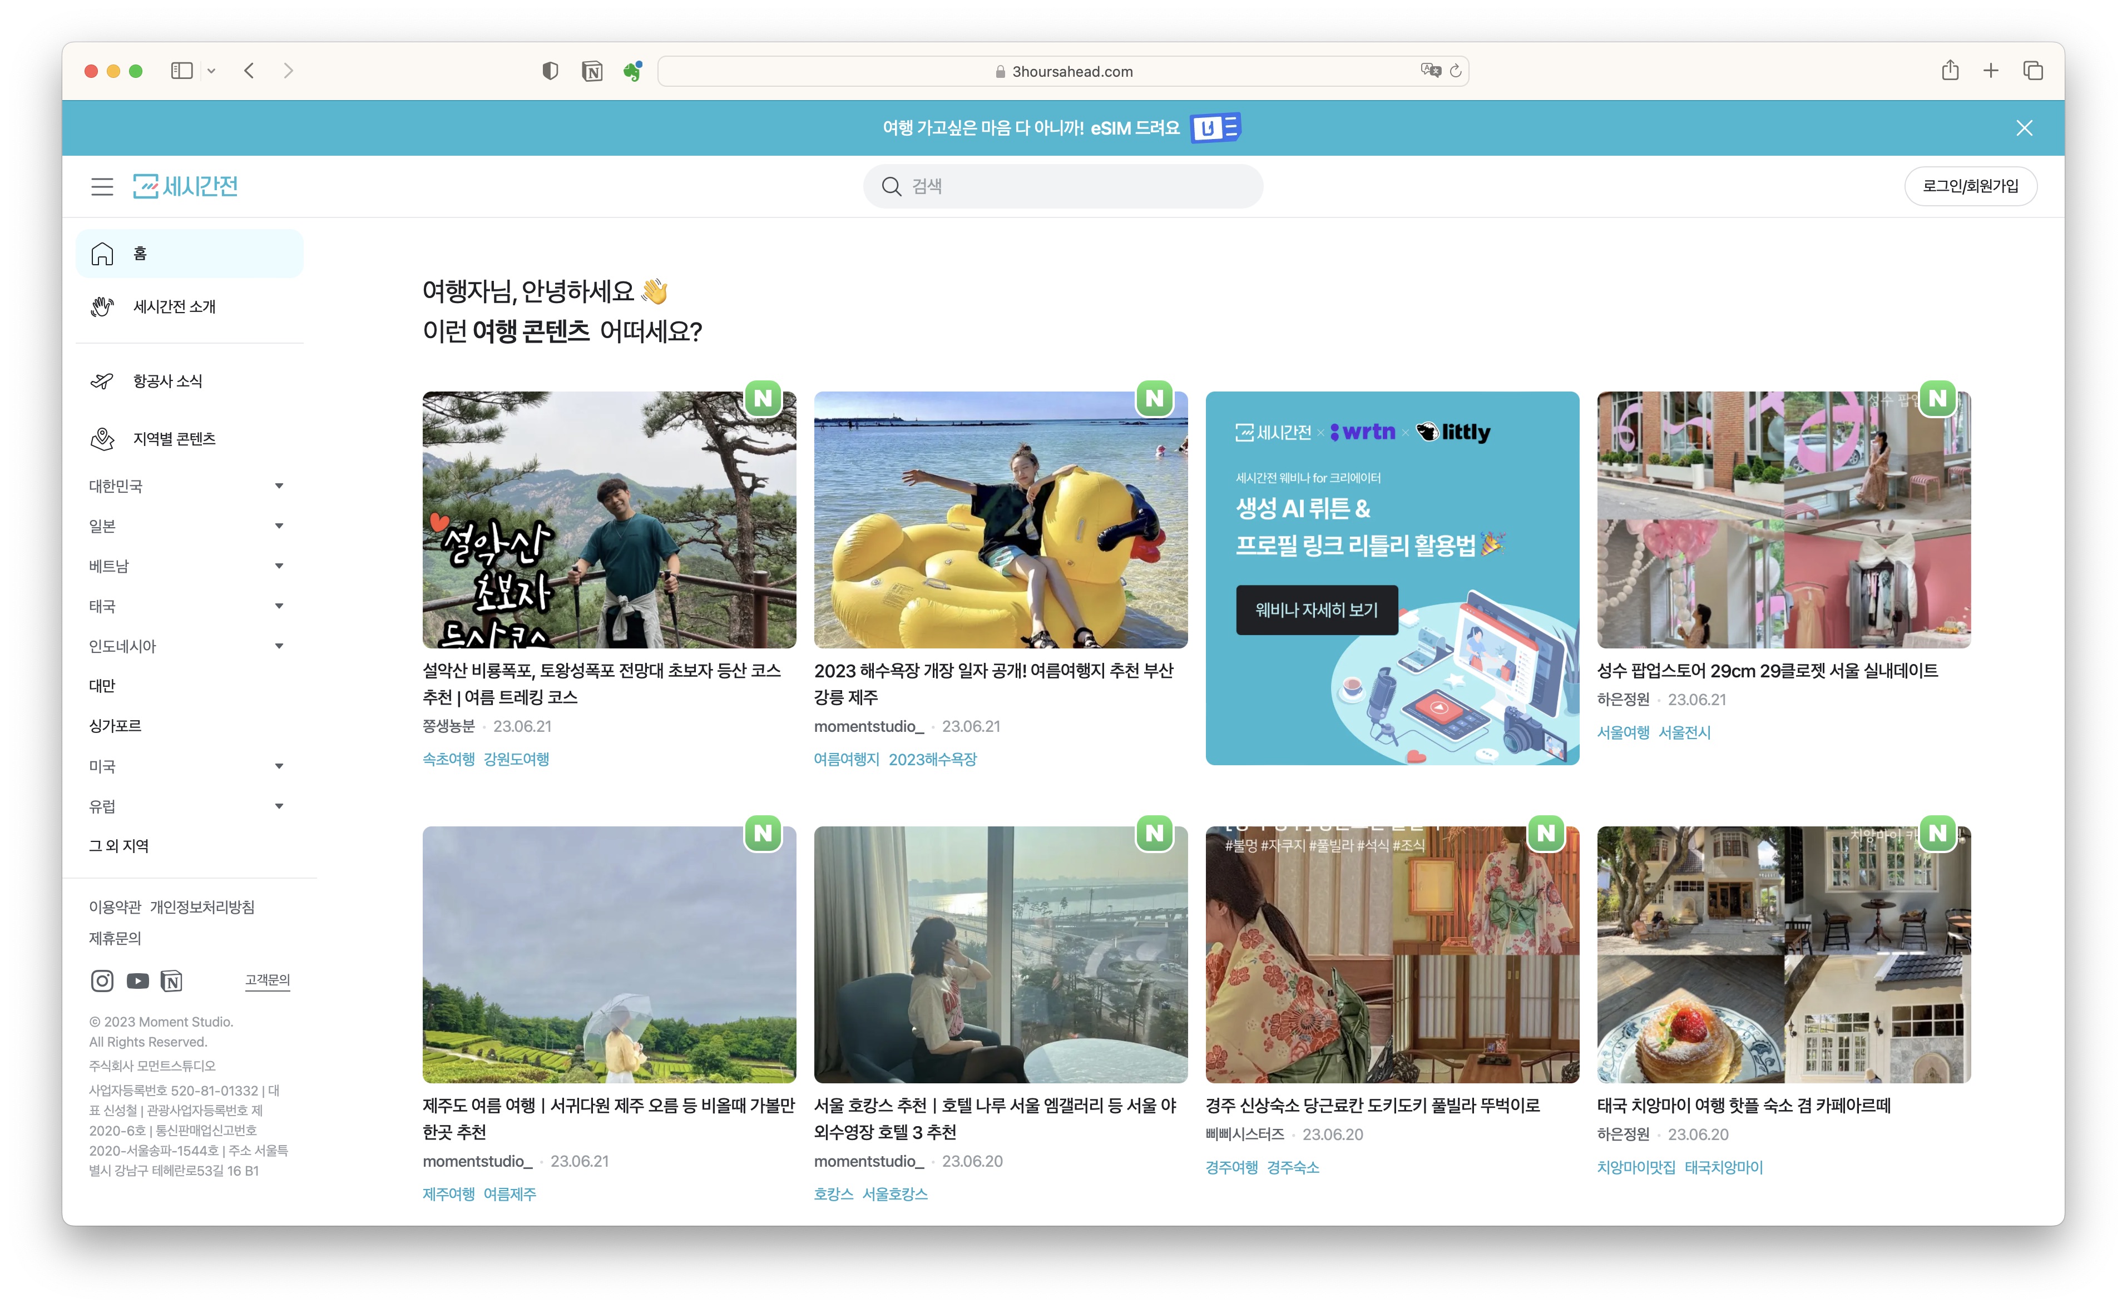Screen dimensions: 2127x1308
Task: Click the 경주숙소 tag
Action: 1292,1167
